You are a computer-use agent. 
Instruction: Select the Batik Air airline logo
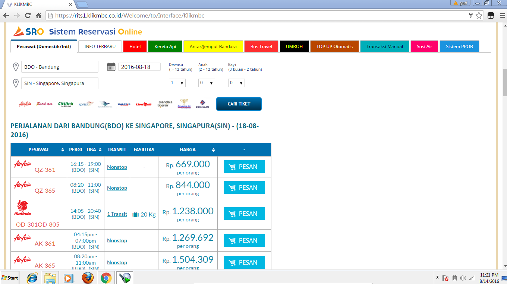coord(44,104)
